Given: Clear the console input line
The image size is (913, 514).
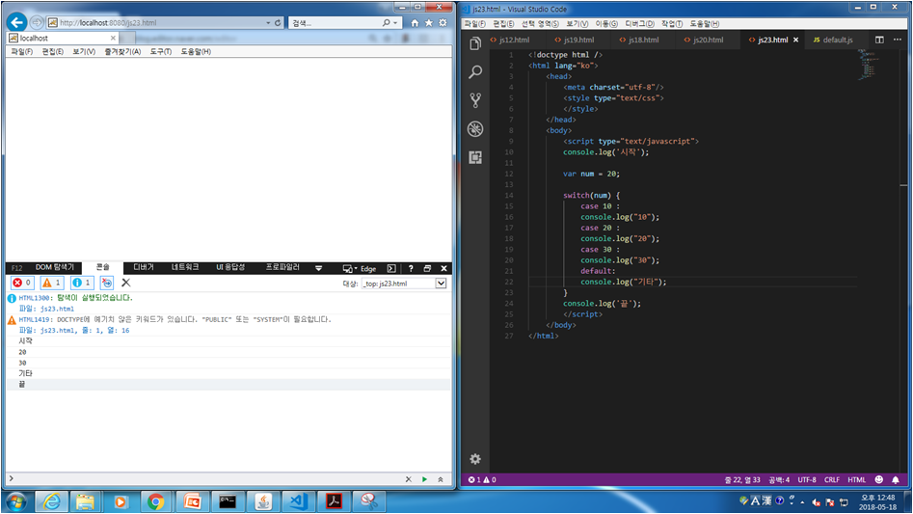Looking at the screenshot, I should coord(408,479).
